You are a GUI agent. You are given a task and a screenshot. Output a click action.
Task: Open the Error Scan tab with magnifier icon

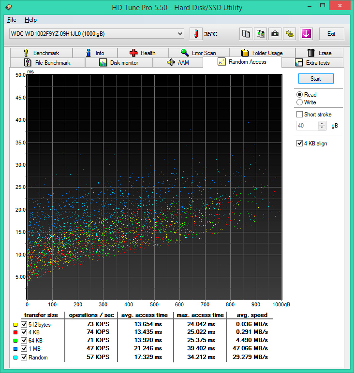[x=198, y=53]
